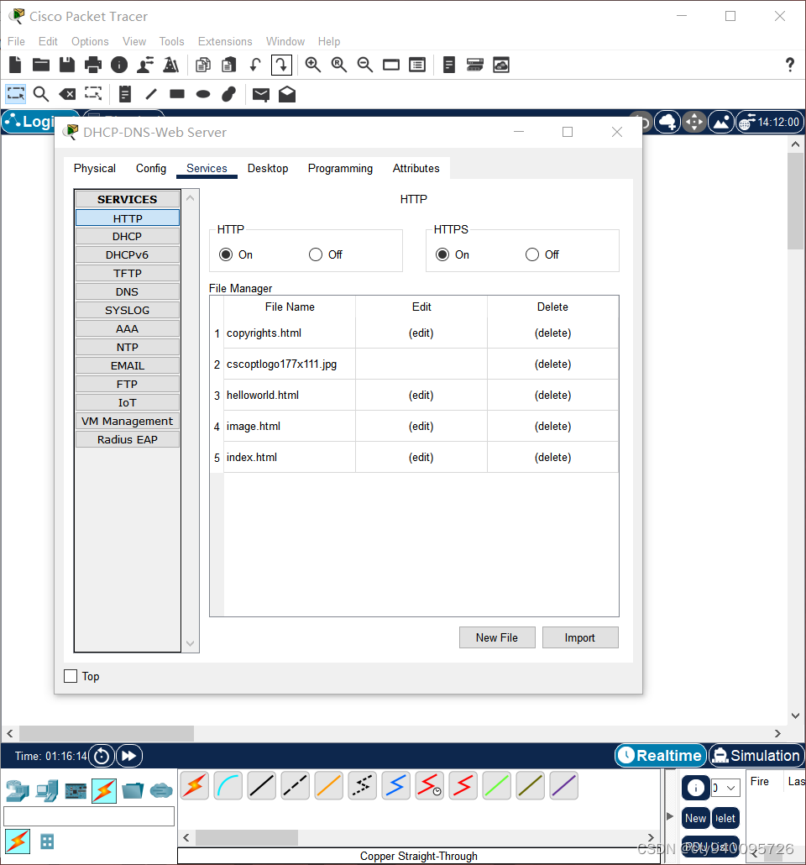Select the DNS service

[128, 291]
